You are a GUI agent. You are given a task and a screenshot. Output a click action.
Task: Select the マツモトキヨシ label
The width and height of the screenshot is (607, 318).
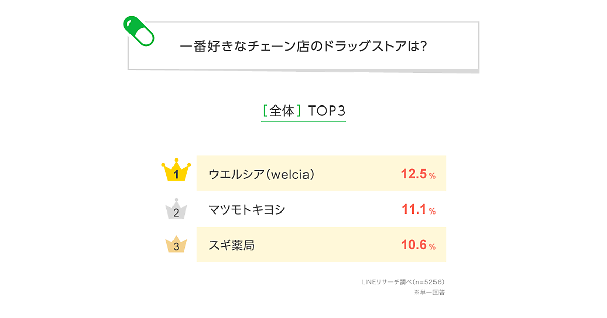[x=247, y=209]
